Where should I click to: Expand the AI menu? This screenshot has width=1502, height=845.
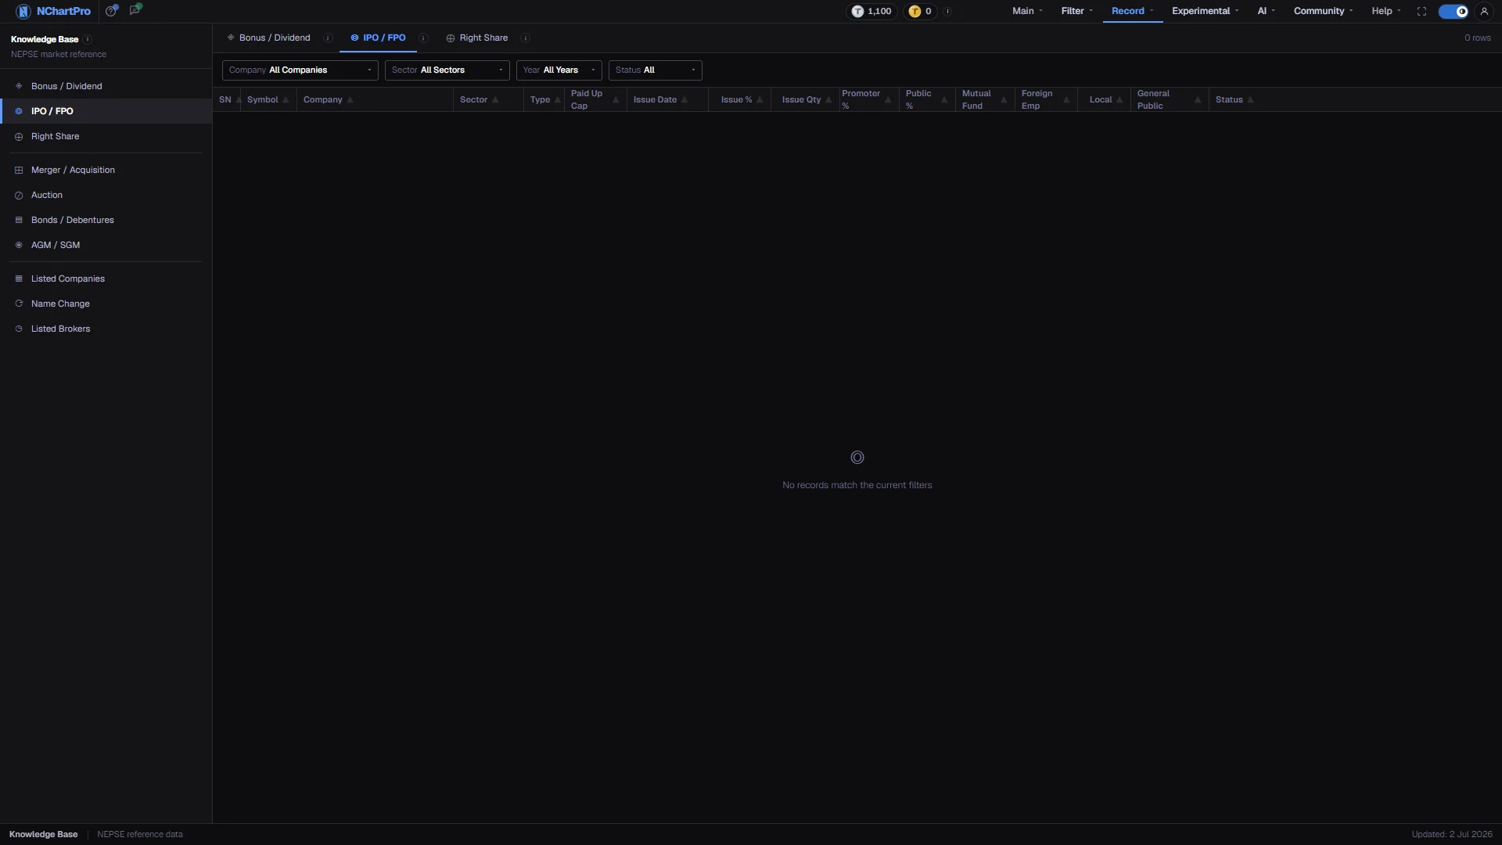[x=1266, y=11]
